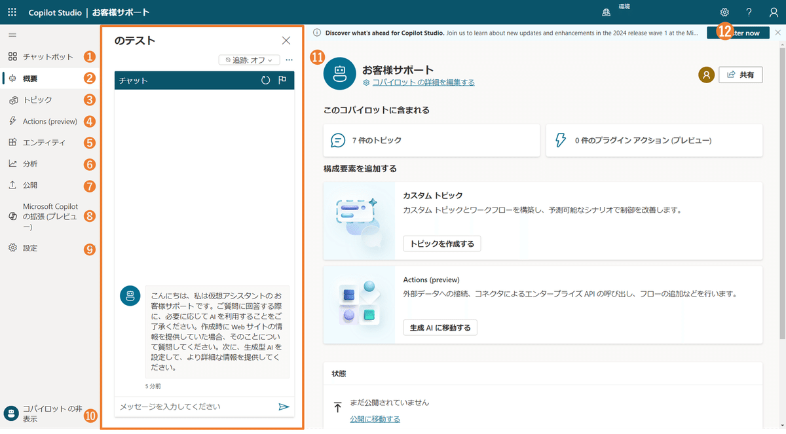Open the environment icon in top bar
The image size is (786, 434).
click(607, 12)
